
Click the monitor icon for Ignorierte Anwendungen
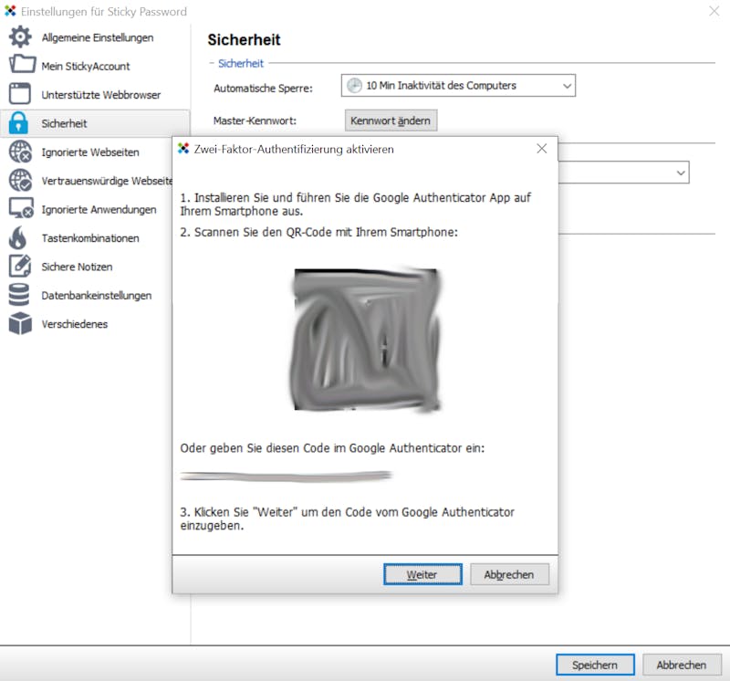[21, 208]
